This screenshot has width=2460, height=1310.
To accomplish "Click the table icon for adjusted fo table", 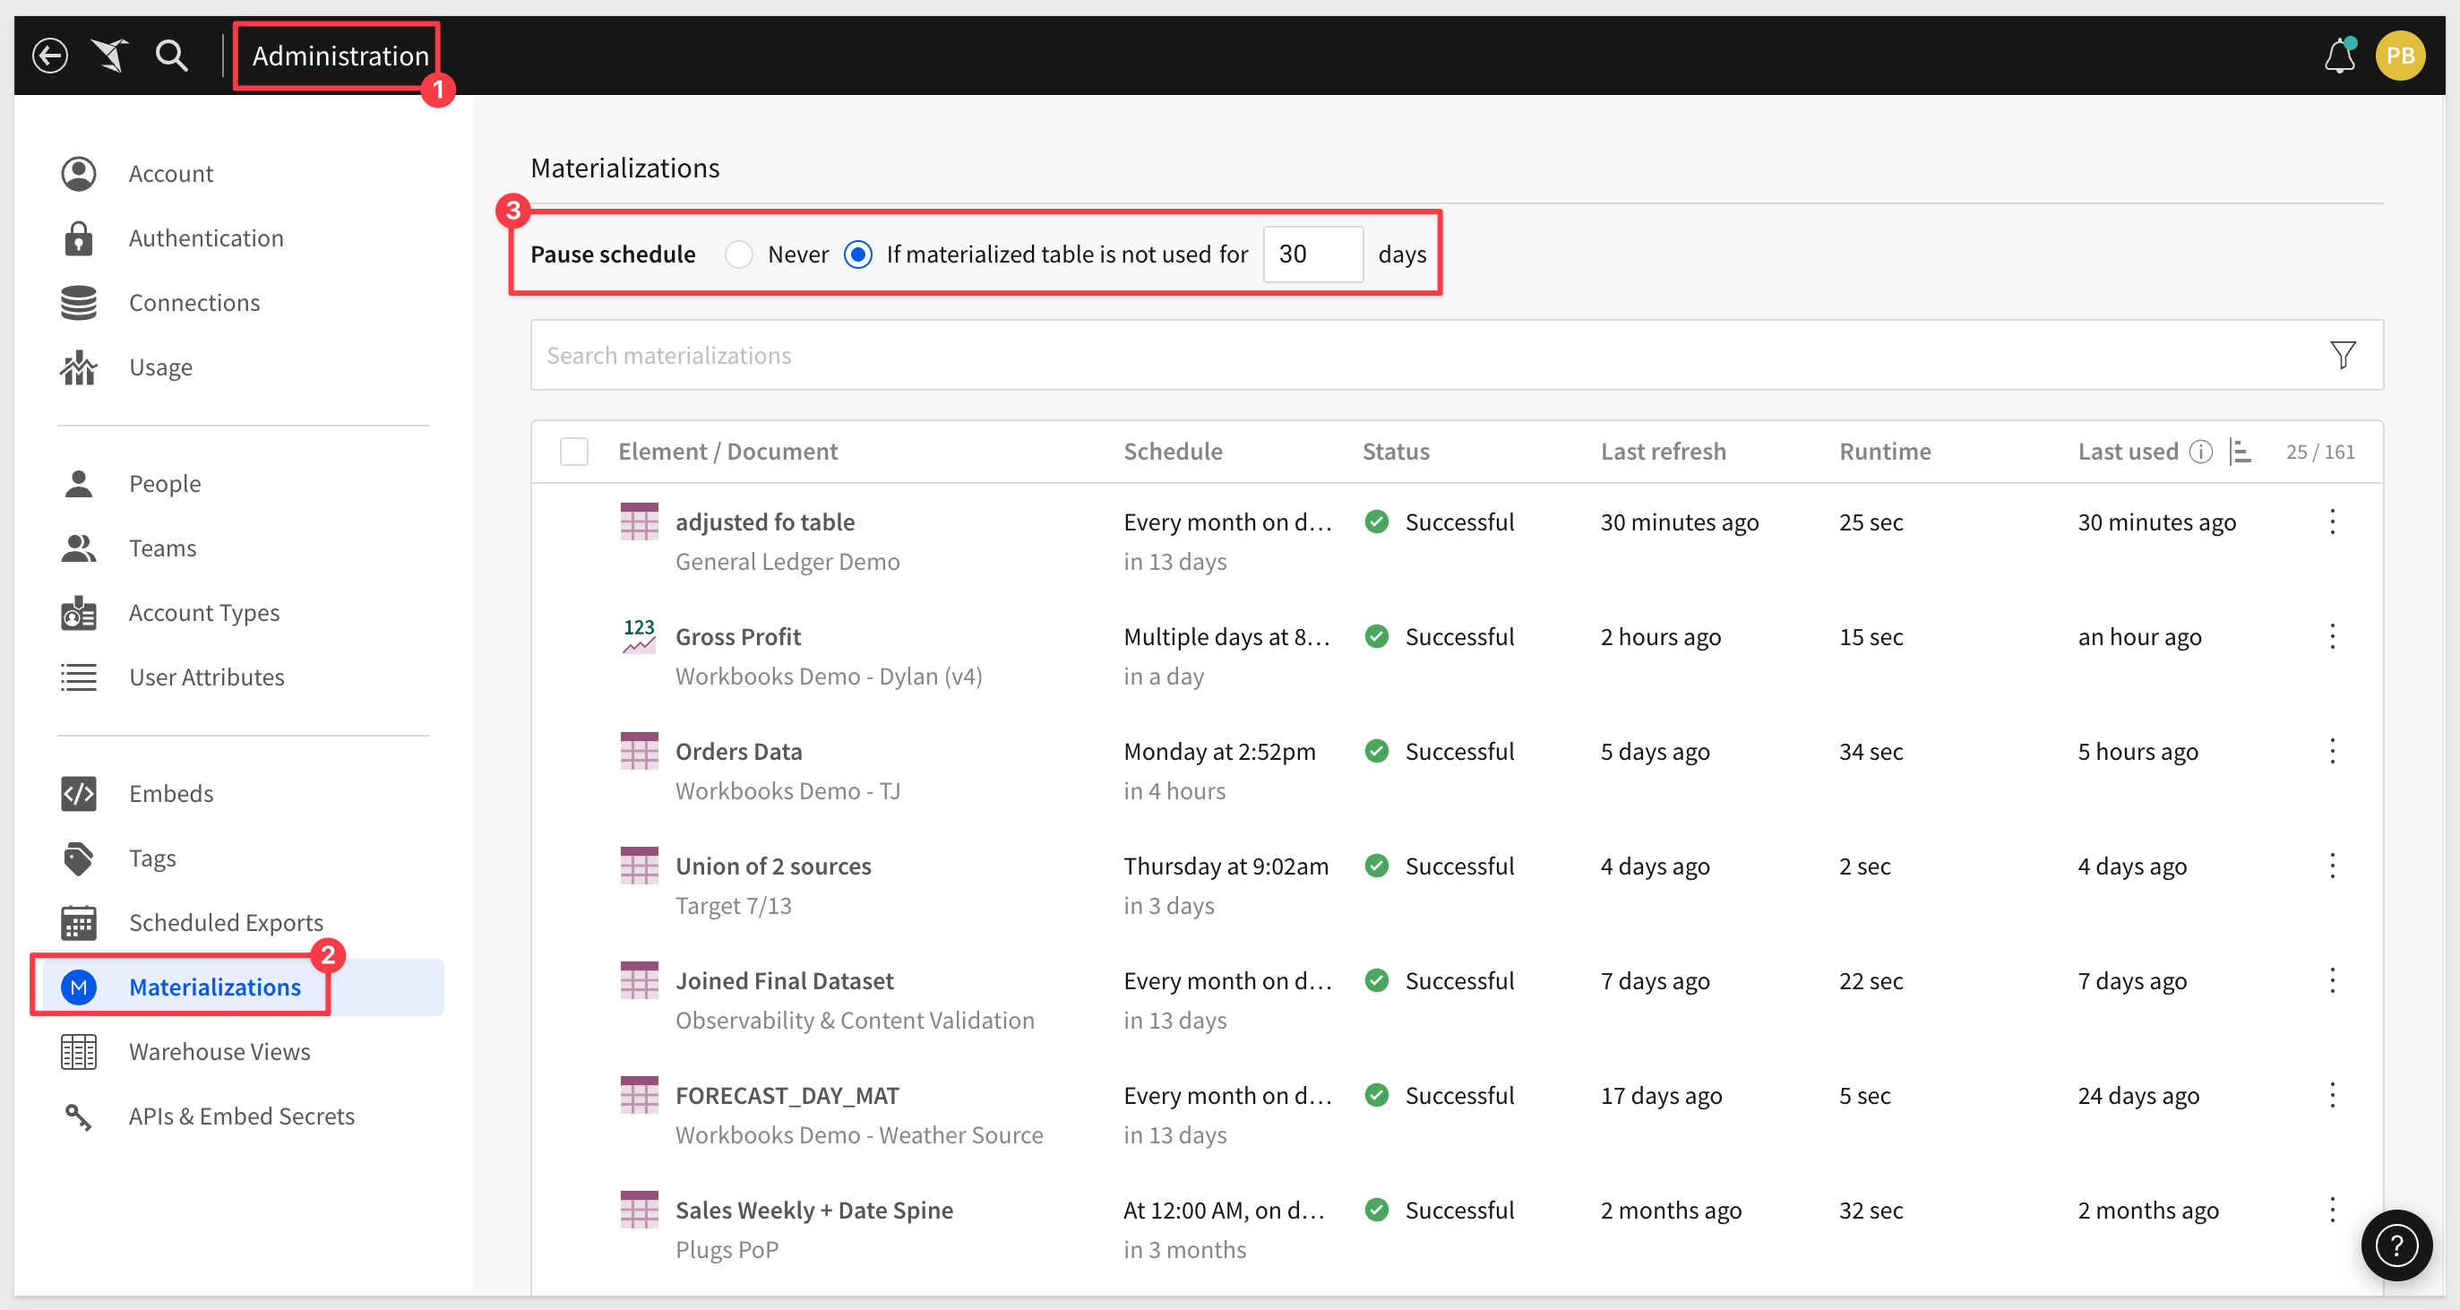I will click(x=639, y=521).
